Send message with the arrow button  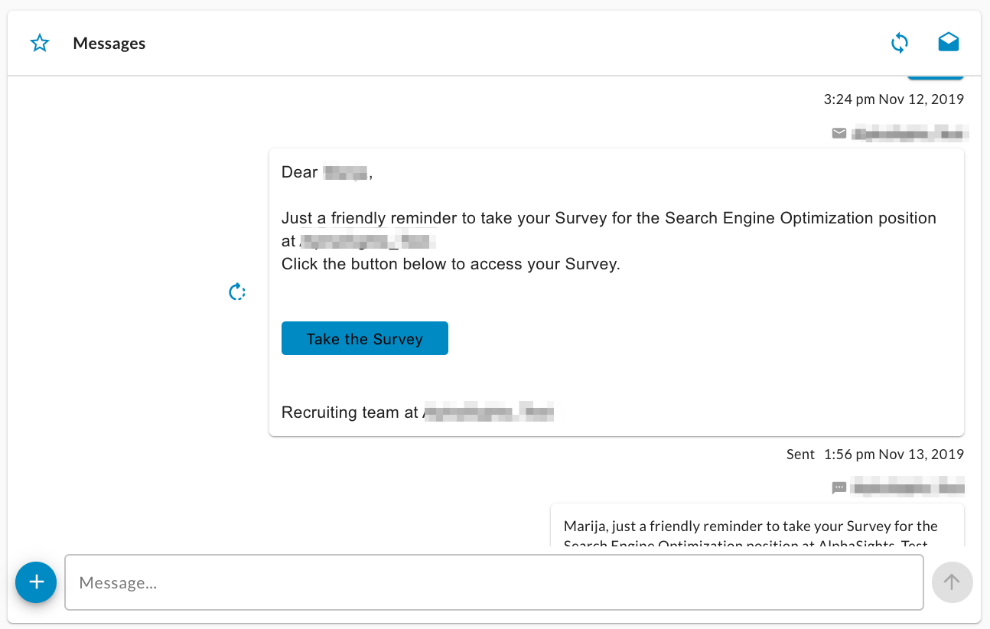click(952, 582)
